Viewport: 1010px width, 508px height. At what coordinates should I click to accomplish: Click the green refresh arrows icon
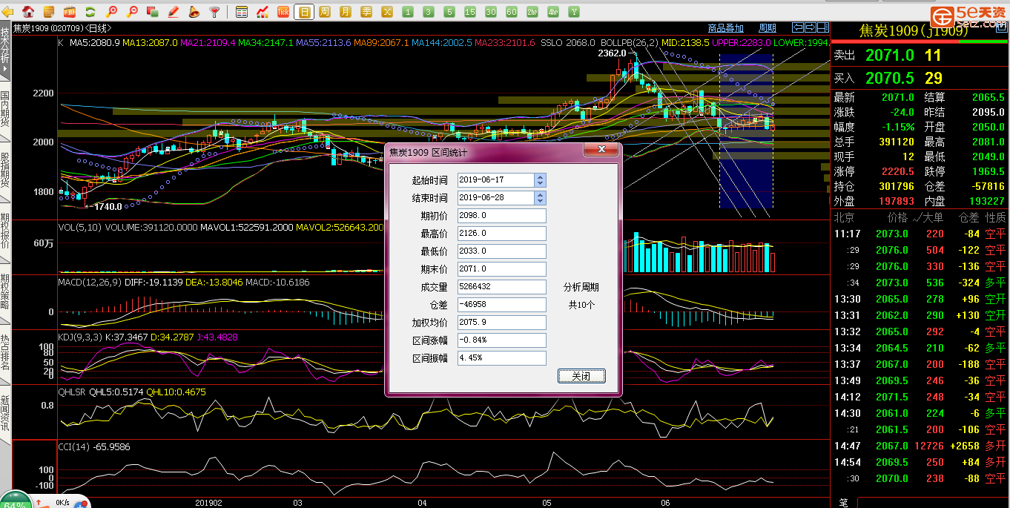tap(90, 12)
